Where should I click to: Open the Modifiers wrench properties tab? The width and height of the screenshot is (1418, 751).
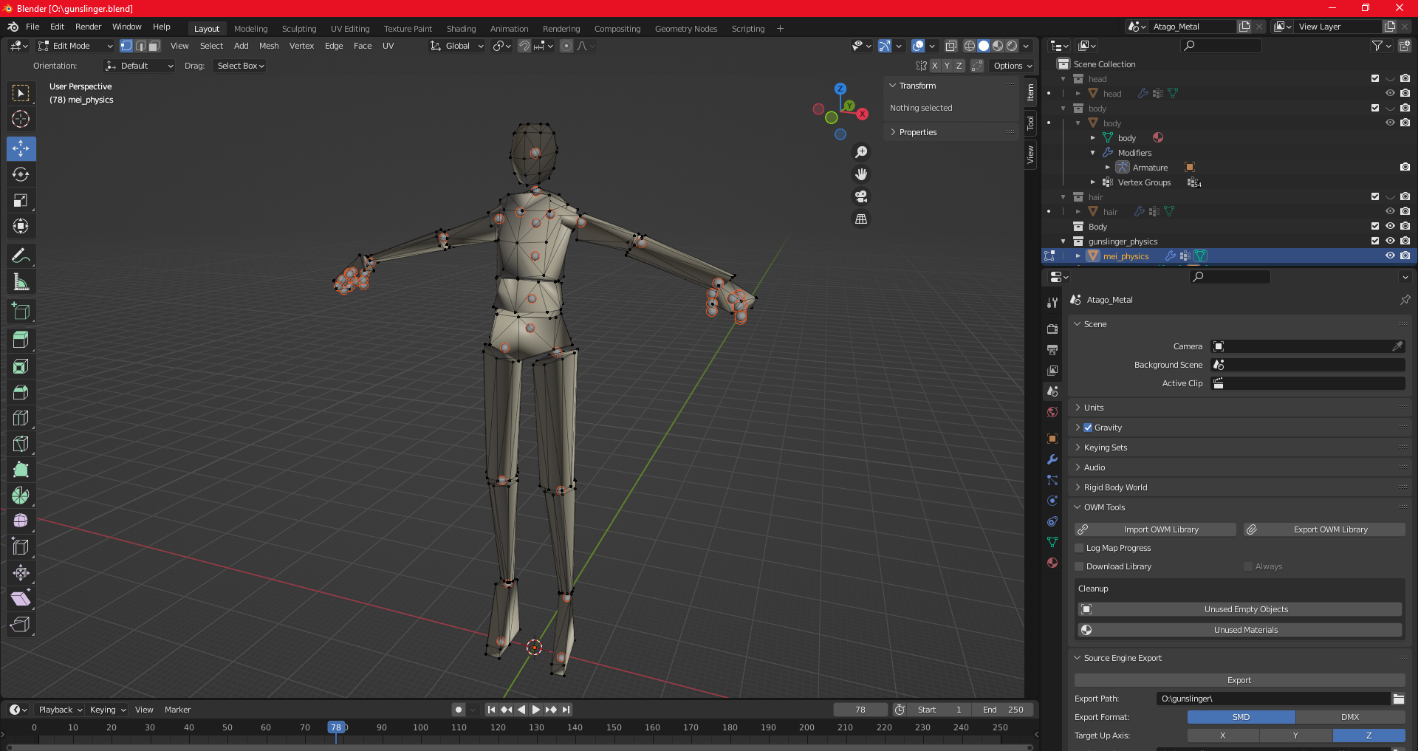[1052, 459]
